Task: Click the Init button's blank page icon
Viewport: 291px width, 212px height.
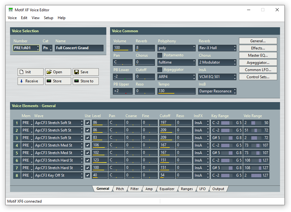Action: click(22, 72)
